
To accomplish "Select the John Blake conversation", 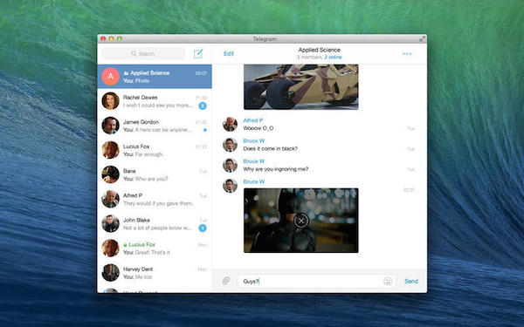I will tap(155, 223).
